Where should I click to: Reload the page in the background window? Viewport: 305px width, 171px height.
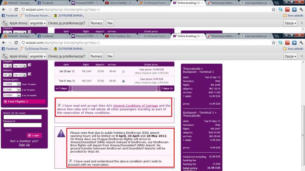(16, 9)
